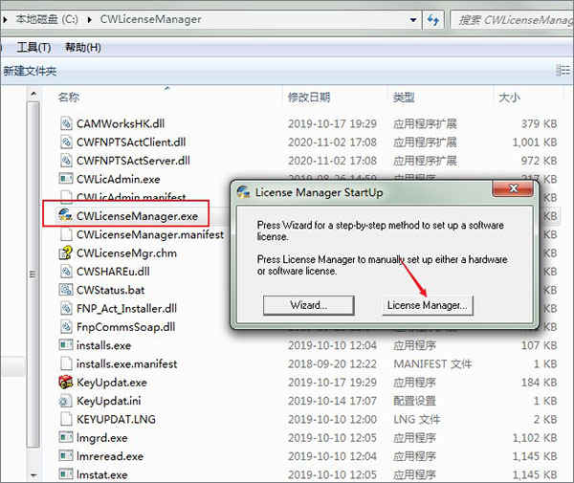Click the 新建文件夹 toolbar button
Screen dimensions: 574x483
[x=30, y=71]
